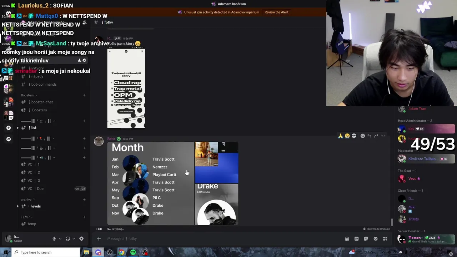Open the Month artists image
This screenshot has width=457, height=257.
pos(151,183)
